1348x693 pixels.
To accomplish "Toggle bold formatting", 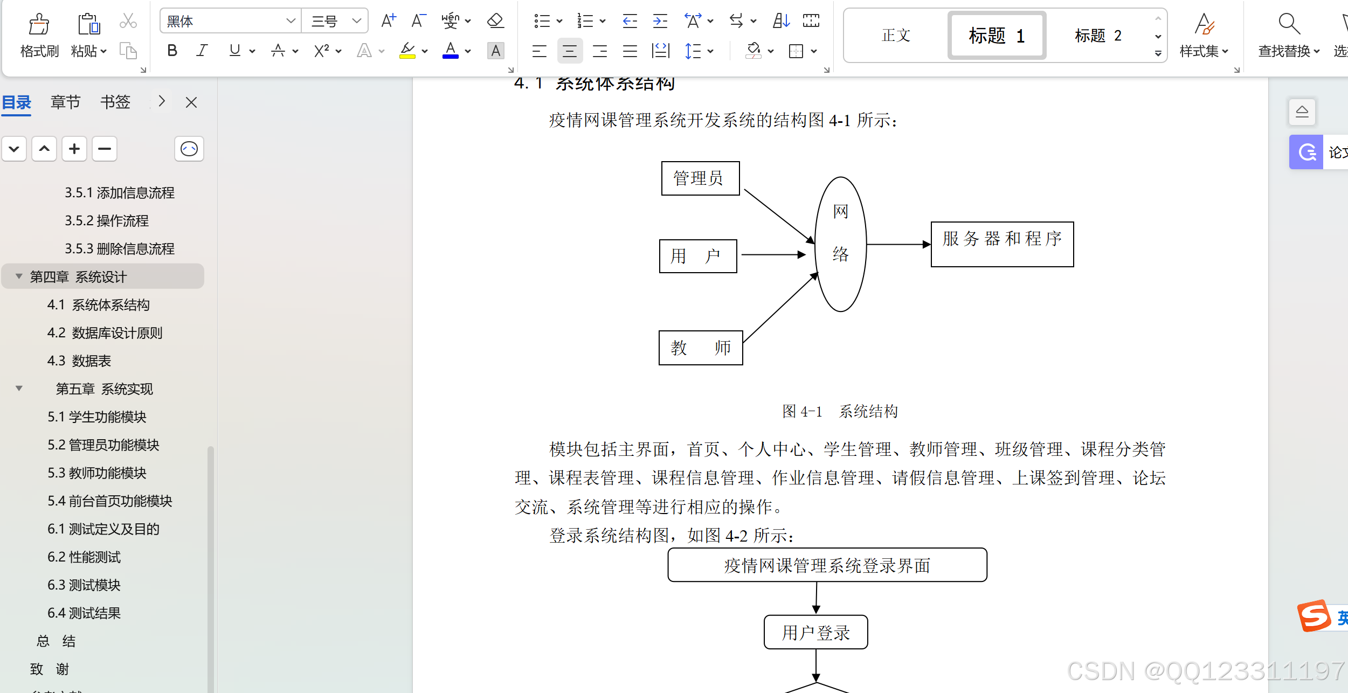I will pyautogui.click(x=172, y=51).
